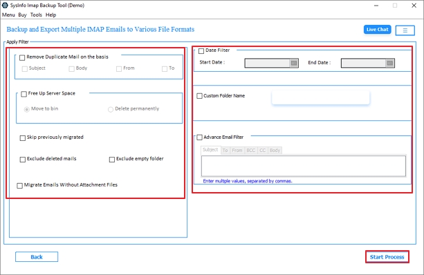Click the Start Process button
This screenshot has height=275, width=424.
pyautogui.click(x=387, y=257)
